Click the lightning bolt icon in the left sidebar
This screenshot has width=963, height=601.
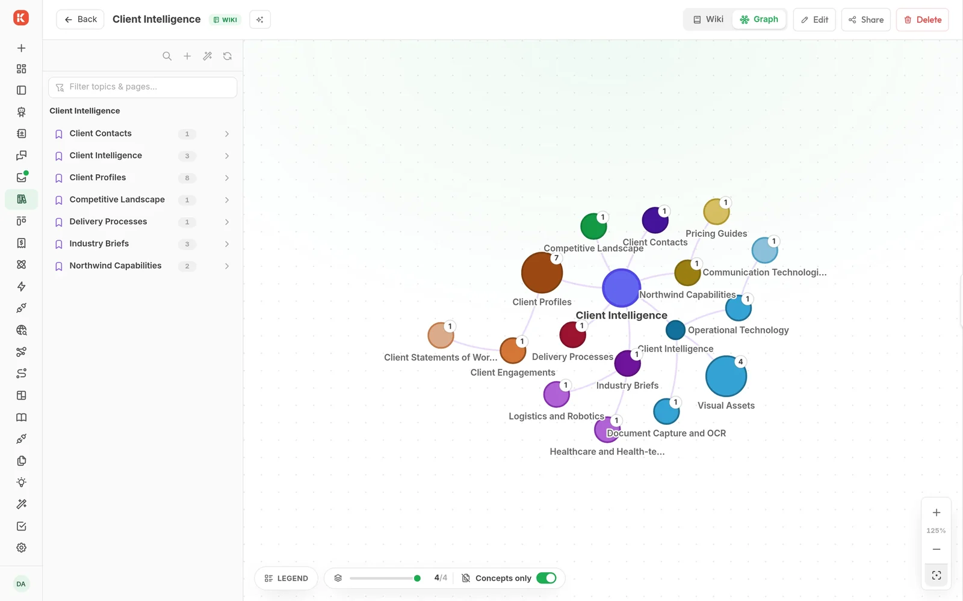(x=21, y=287)
